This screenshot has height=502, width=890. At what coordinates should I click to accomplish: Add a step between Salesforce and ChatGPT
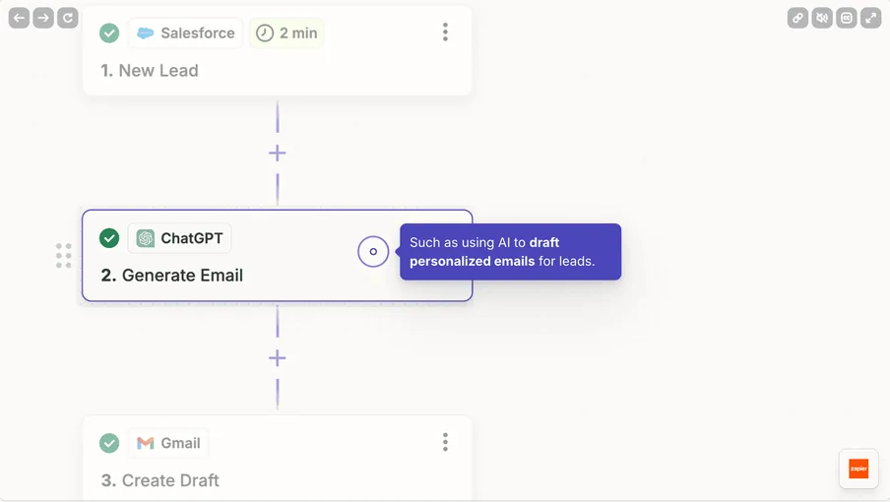277,154
